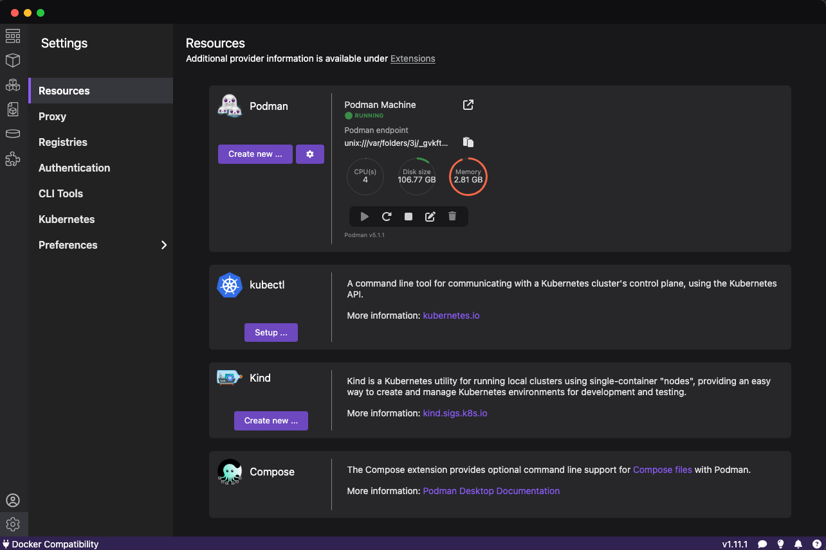Screen dimensions: 826x550
Task: Open the Pods icon in left sidebar
Action: 13,85
